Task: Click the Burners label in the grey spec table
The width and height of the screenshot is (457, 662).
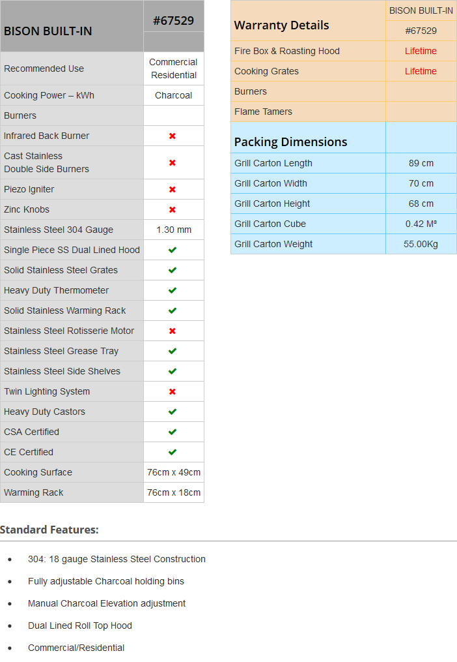Action: tap(20, 115)
